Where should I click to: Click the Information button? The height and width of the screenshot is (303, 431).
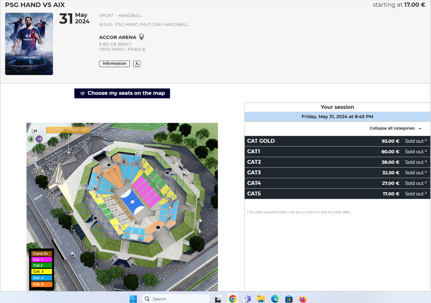(x=114, y=64)
